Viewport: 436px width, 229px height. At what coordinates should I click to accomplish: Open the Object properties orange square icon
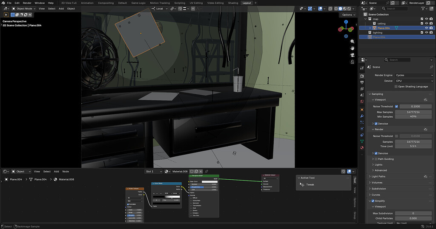tap(362, 110)
